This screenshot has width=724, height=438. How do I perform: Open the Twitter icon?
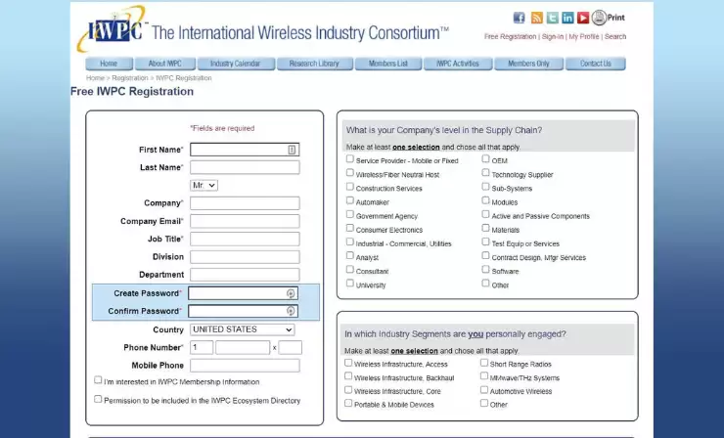pyautogui.click(x=552, y=18)
